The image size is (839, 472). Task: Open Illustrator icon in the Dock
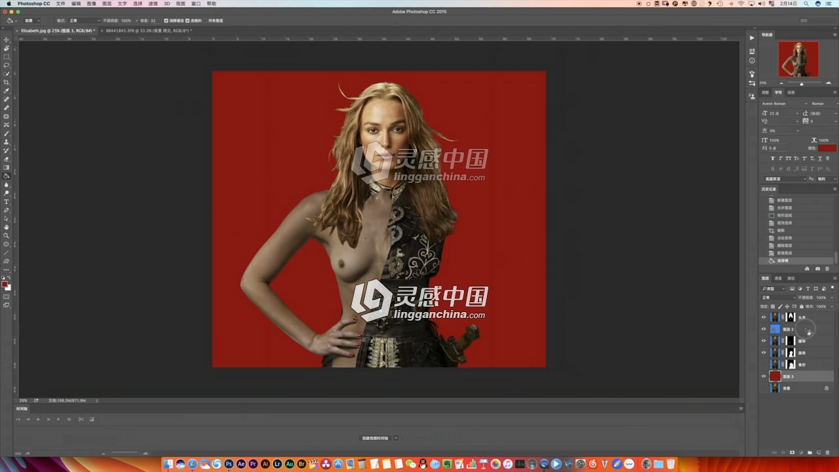point(265,464)
